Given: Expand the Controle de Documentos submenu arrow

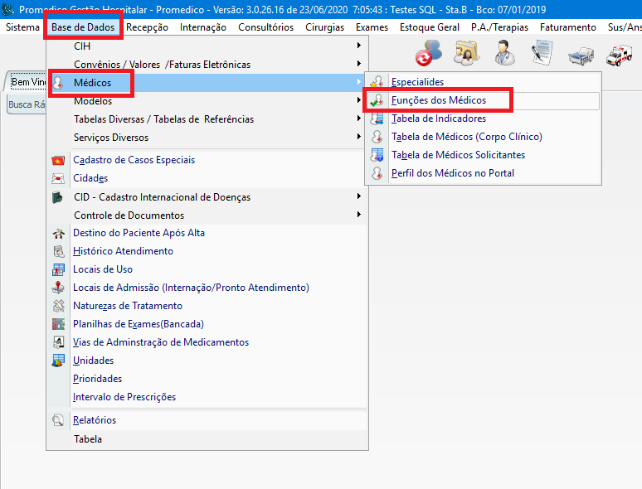Looking at the screenshot, I should click(x=358, y=215).
